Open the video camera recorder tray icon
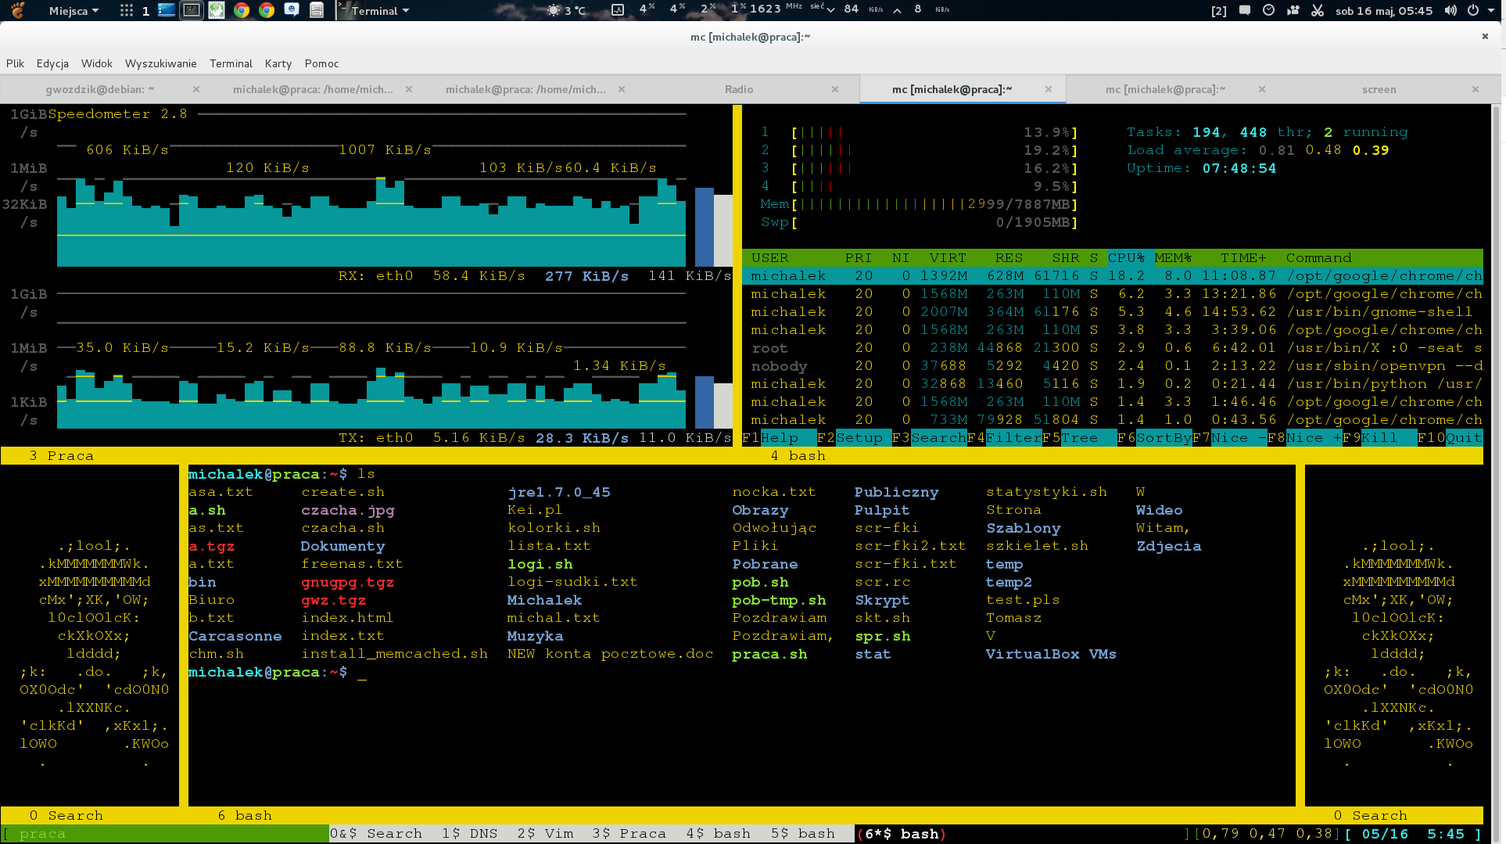1506x844 pixels. coord(1293,10)
